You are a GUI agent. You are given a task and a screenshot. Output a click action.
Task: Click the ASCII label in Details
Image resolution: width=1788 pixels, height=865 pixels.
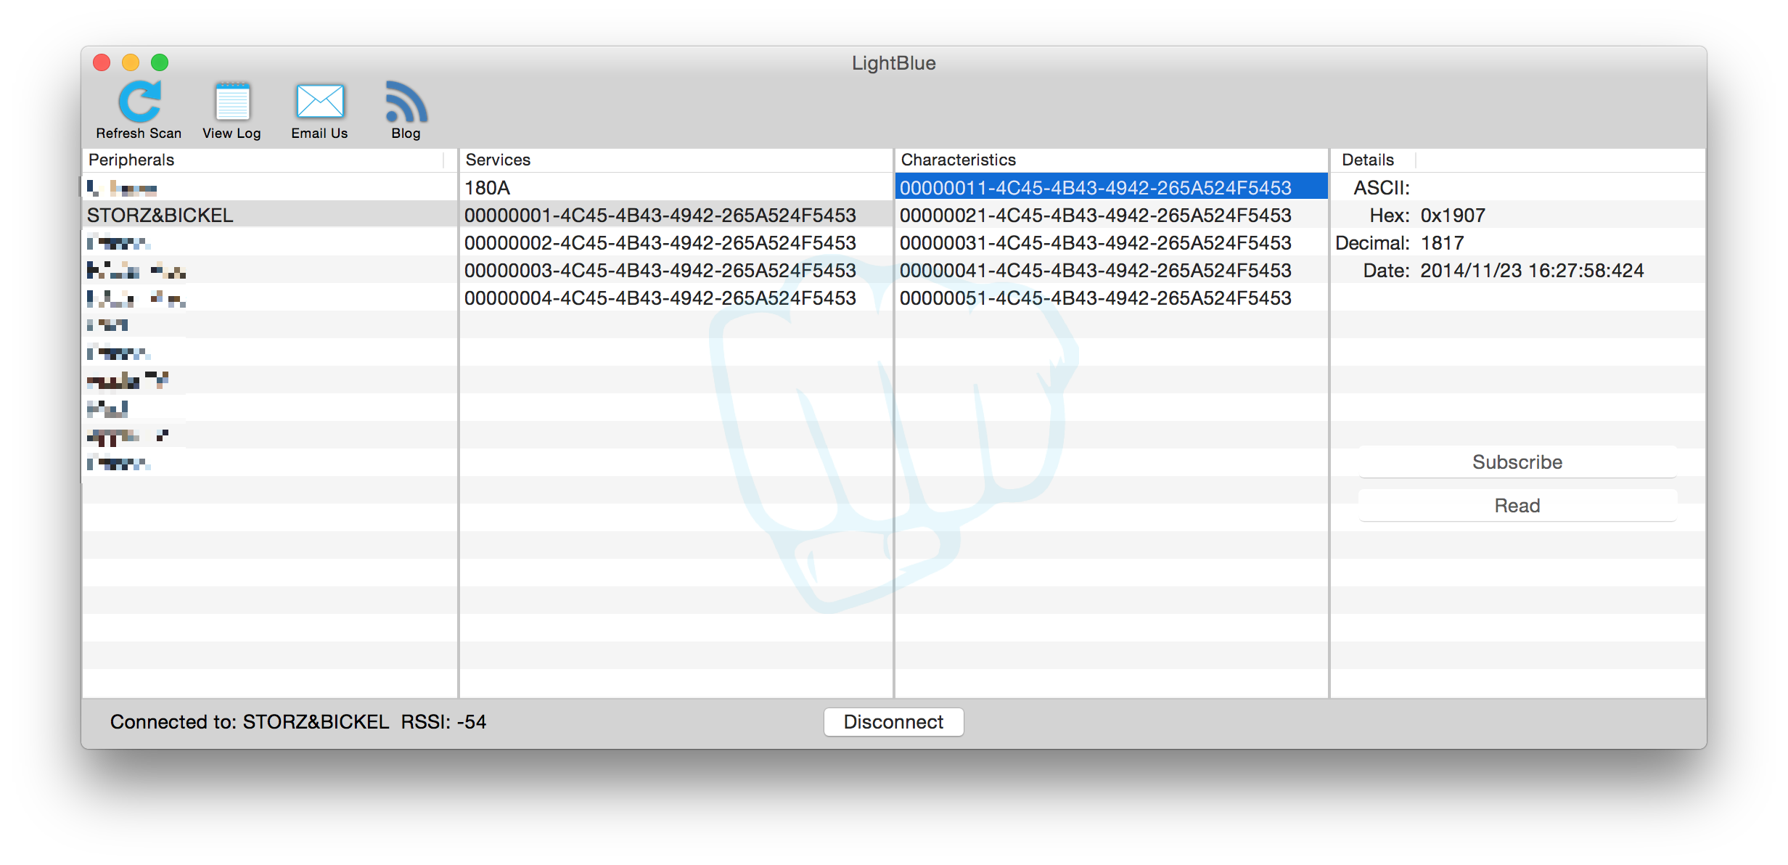(1382, 188)
